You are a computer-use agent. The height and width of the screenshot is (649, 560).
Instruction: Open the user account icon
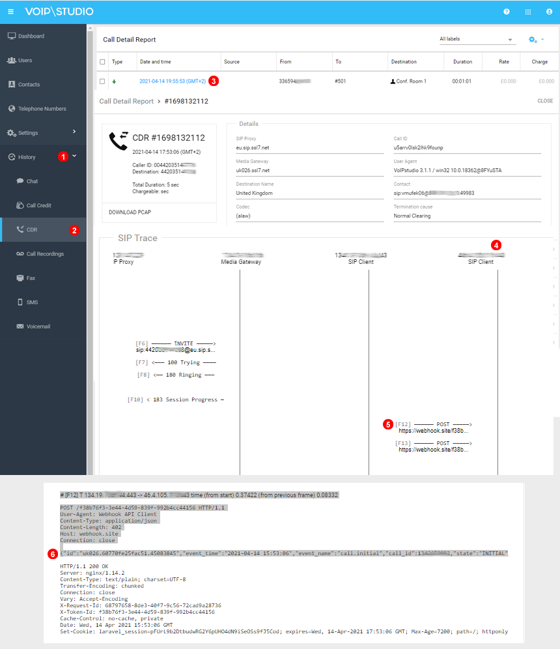coord(549,12)
